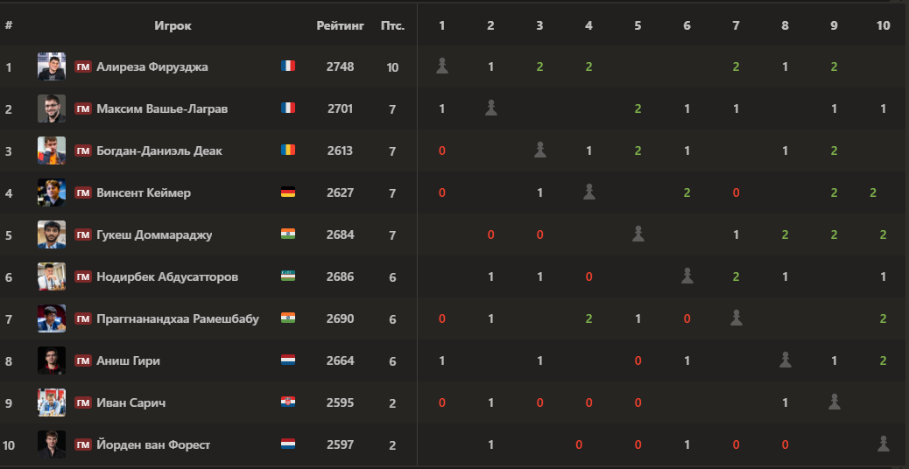Sort by the Рейтинг column header
The image size is (909, 469).
(341, 25)
